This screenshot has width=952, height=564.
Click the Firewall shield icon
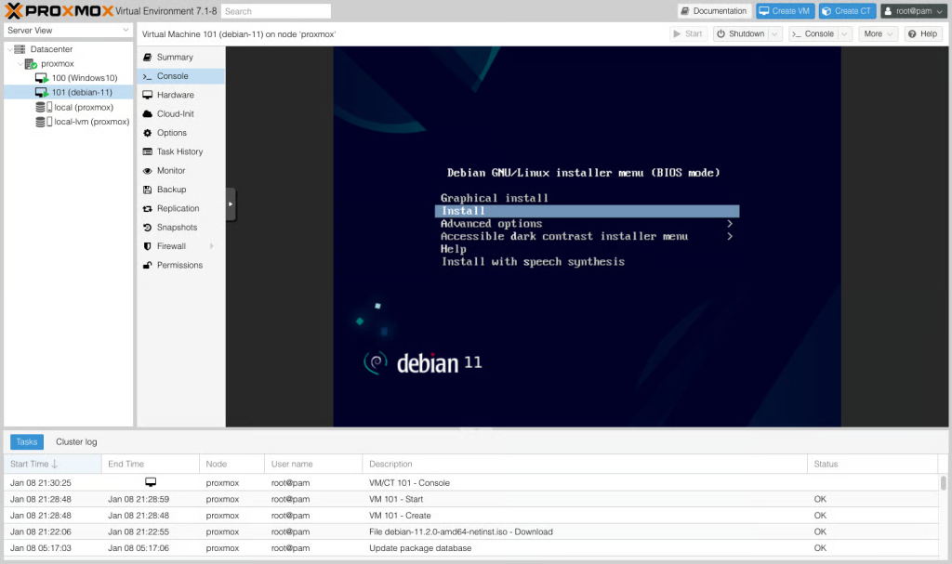pyautogui.click(x=148, y=246)
